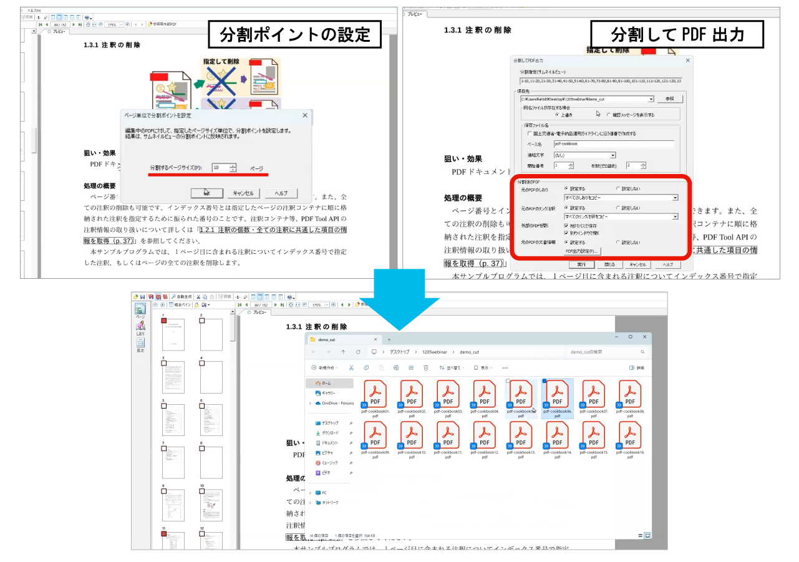Select the 上書き overwrite radio button
This screenshot has height=562, width=799.
[x=557, y=115]
